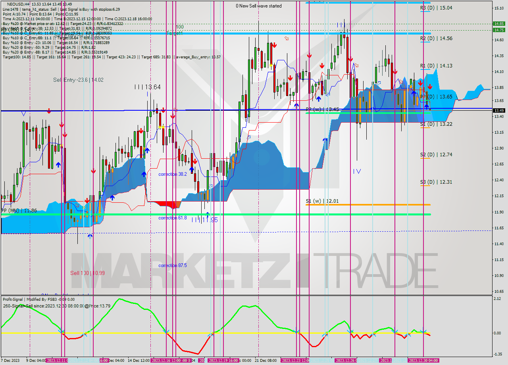This screenshot has height=365, width=508.
Task: Click the 12.90 price scale value
Action: (498, 148)
